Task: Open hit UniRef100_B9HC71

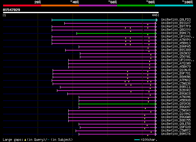Action: click(176, 33)
